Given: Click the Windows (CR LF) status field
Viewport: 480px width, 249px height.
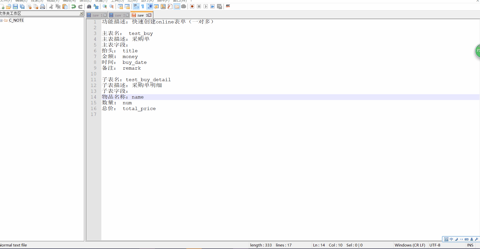Looking at the screenshot, I should click(410, 245).
